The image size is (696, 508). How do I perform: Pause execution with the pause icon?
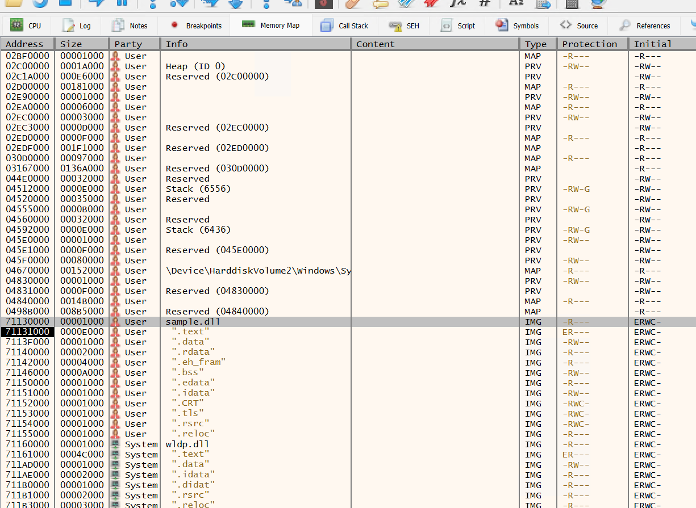122,5
